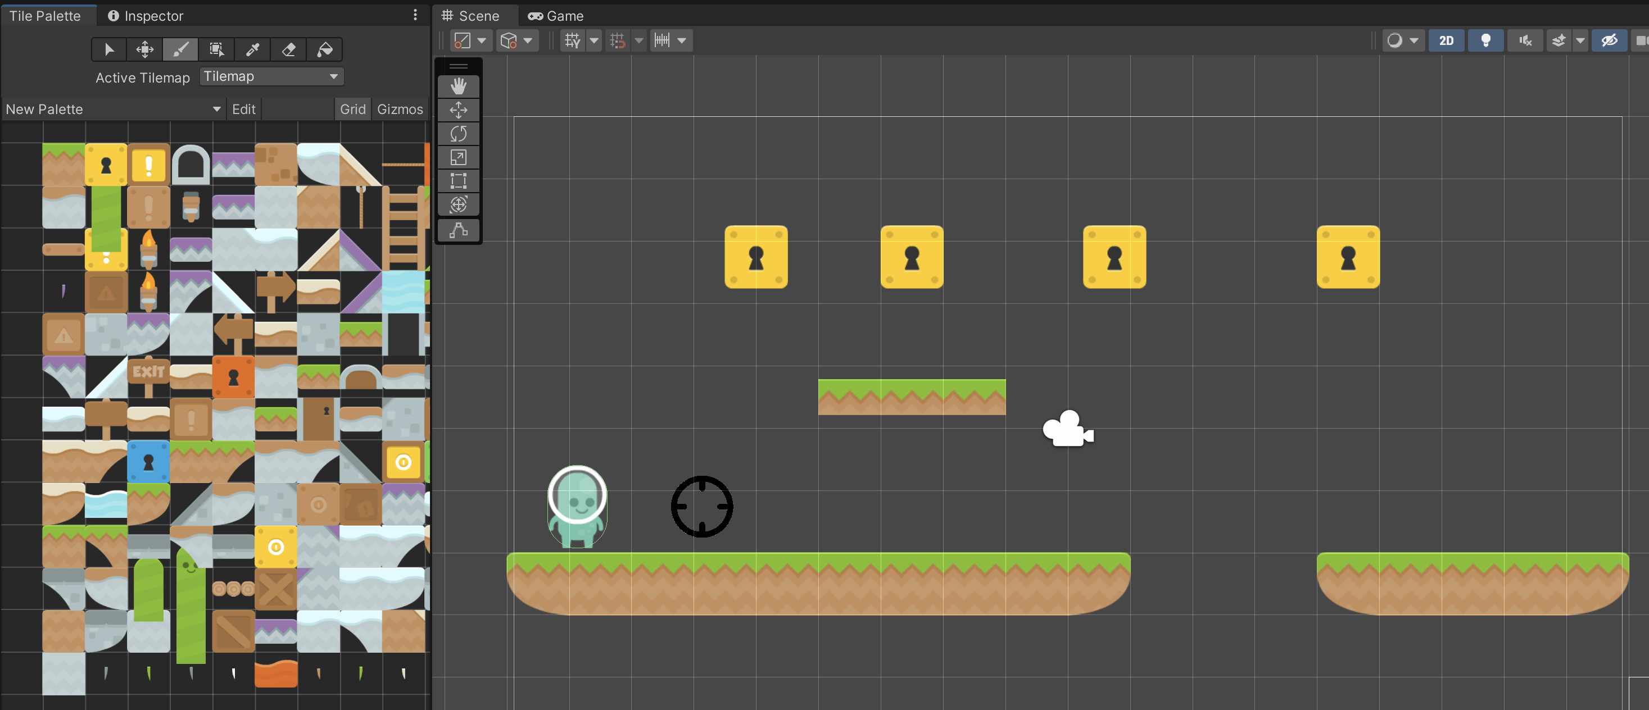1649x710 pixels.
Task: Toggle scene visibility eye icon
Action: point(1609,41)
